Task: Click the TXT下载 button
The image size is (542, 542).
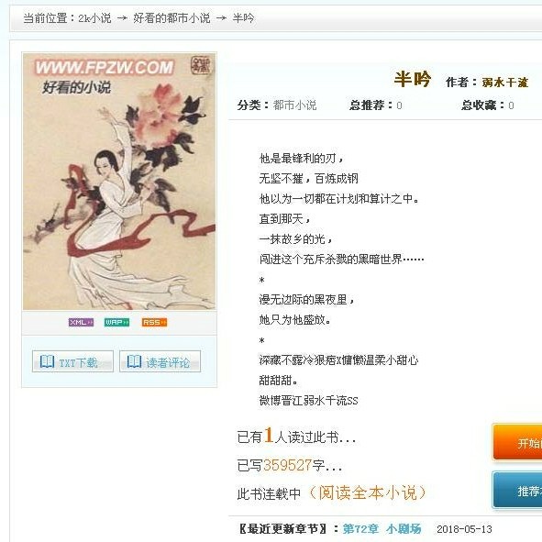Action: tap(72, 361)
